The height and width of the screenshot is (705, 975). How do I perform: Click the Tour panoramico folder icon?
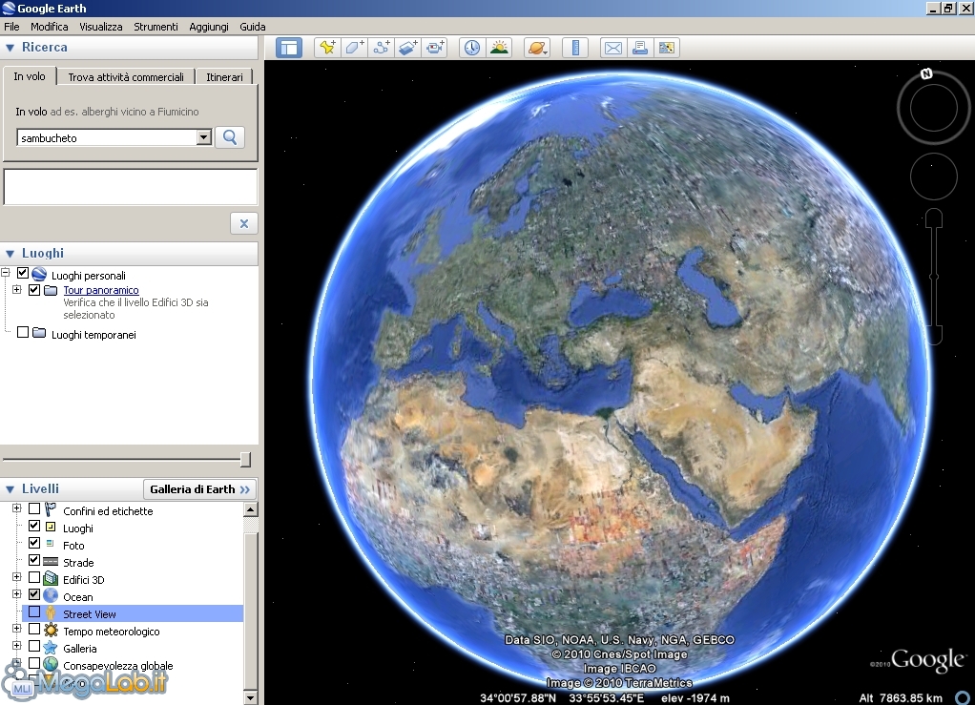point(51,290)
